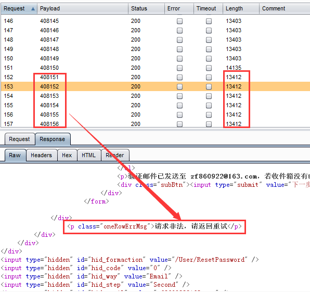Switch to the HTML view tab
The height and width of the screenshot is (292, 310).
coord(89,155)
